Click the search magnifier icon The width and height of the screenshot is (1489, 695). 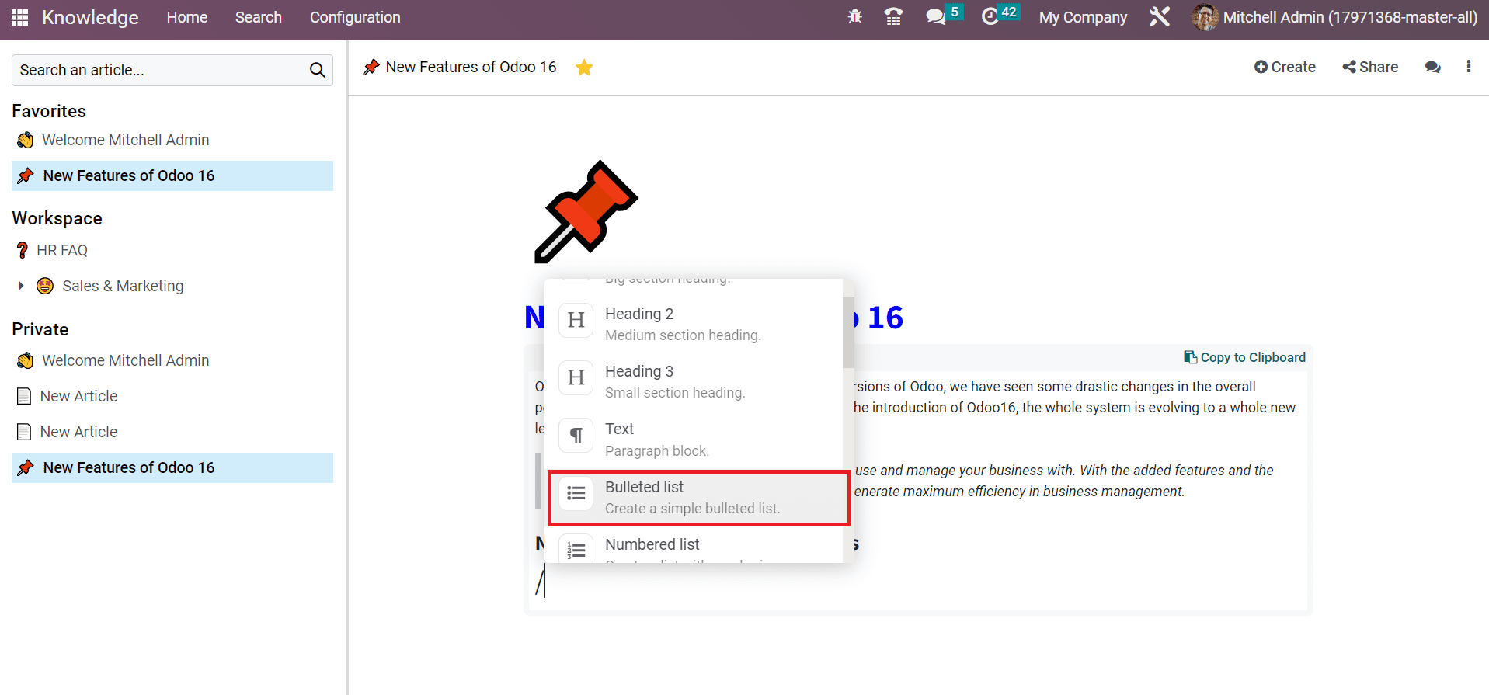coord(317,70)
